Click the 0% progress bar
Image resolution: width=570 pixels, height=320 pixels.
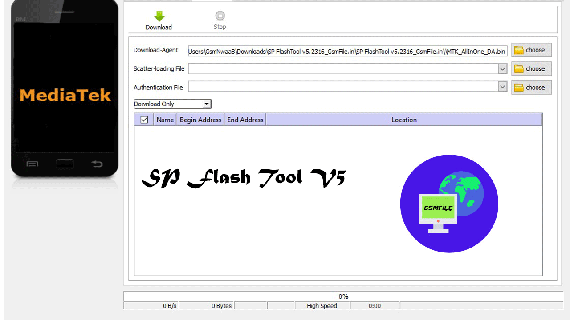[343, 296]
